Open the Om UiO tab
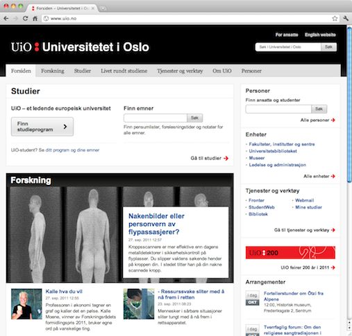Viewport: 352px width, 336px height. click(x=222, y=71)
